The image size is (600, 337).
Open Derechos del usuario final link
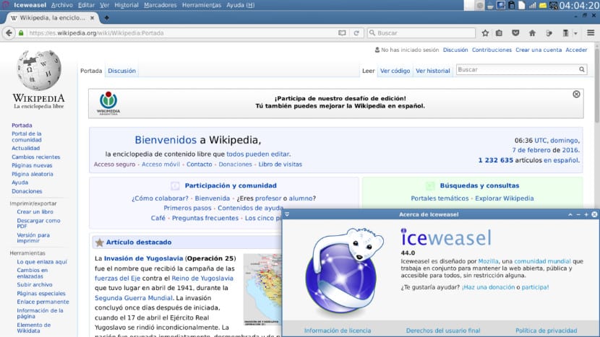click(x=442, y=331)
